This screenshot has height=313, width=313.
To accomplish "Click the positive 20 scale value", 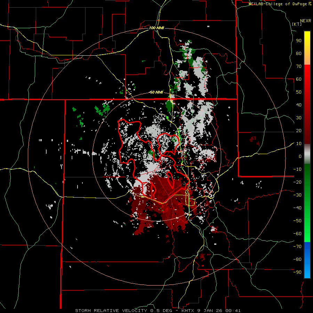I will [x=299, y=130].
